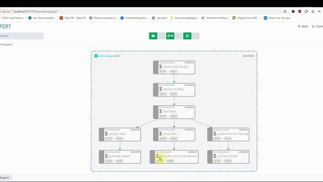Toggle the green auto-refresh switch
This screenshot has height=182, width=323.
pos(191,36)
